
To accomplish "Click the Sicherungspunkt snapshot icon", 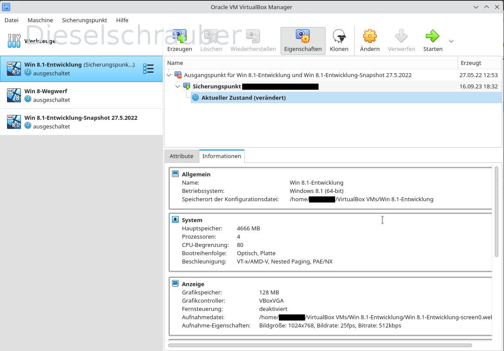I will click(187, 86).
